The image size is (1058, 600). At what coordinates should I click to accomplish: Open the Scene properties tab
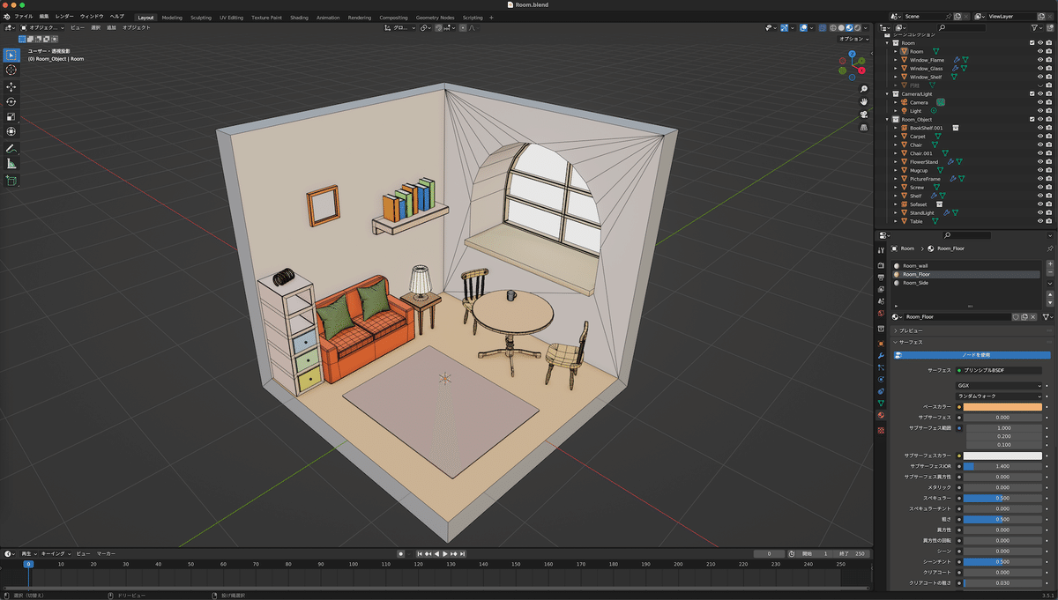(x=881, y=301)
